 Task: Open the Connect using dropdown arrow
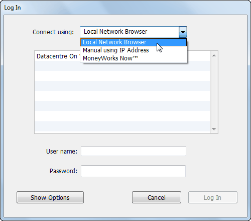pos(183,32)
